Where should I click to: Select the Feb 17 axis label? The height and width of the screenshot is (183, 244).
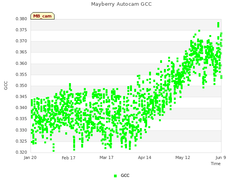tap(69, 158)
